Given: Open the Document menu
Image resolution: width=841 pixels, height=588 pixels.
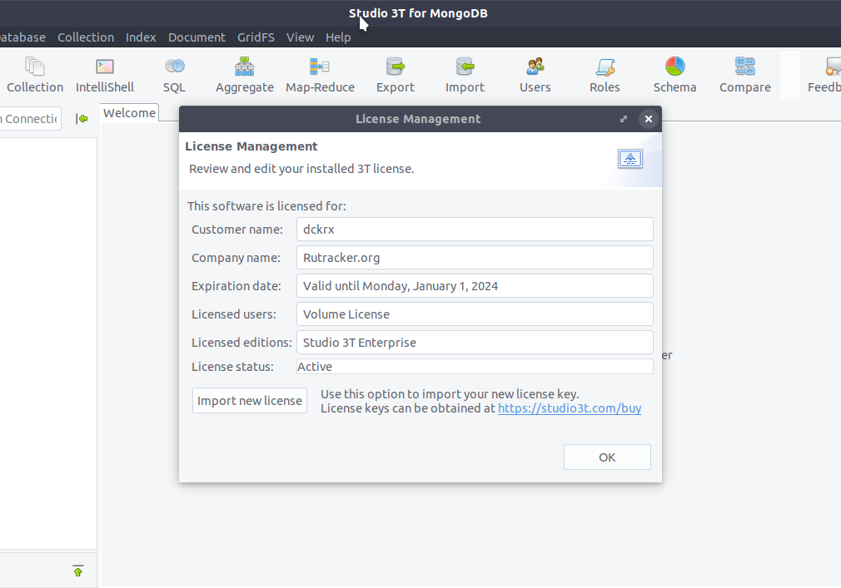Looking at the screenshot, I should click(x=197, y=37).
